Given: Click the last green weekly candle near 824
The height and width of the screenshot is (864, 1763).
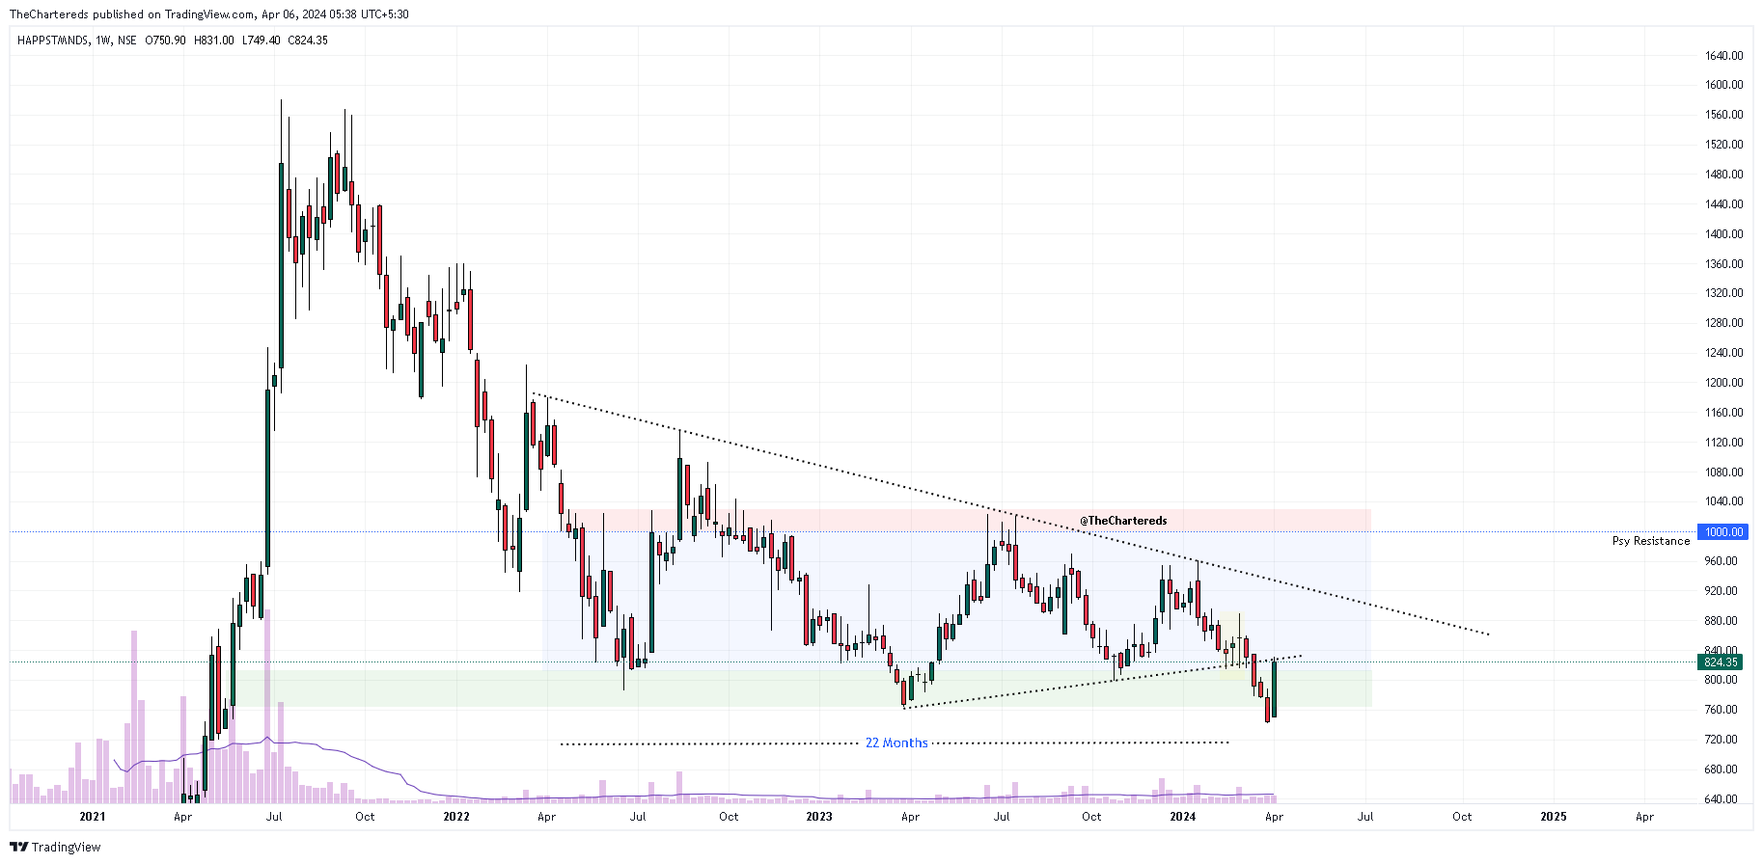Looking at the screenshot, I should [x=1275, y=689].
